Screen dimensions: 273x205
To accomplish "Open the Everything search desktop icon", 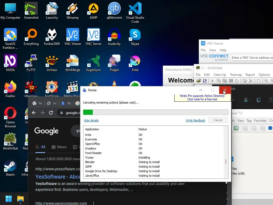I will (x=31, y=37).
